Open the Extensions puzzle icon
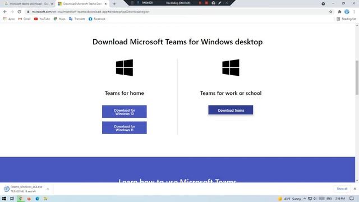This screenshot has height=202, width=359. tap(339, 12)
